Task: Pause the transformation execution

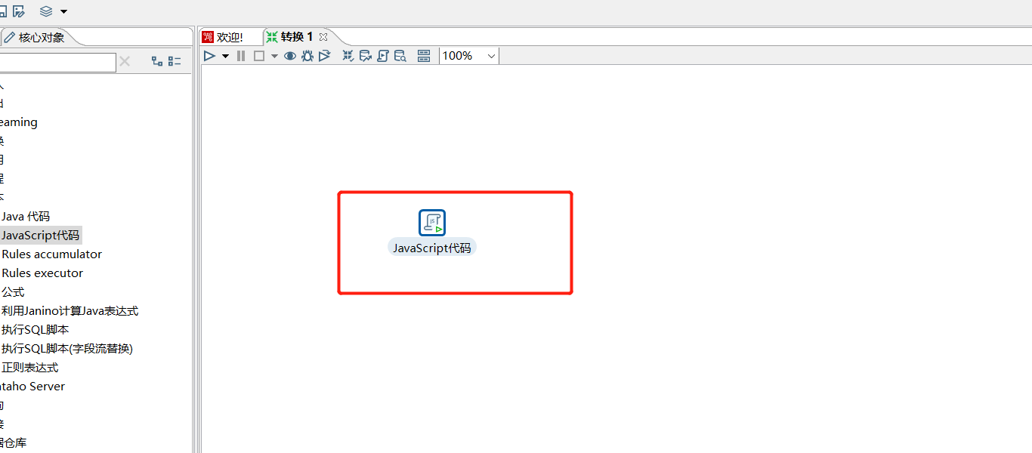Action: (x=240, y=56)
